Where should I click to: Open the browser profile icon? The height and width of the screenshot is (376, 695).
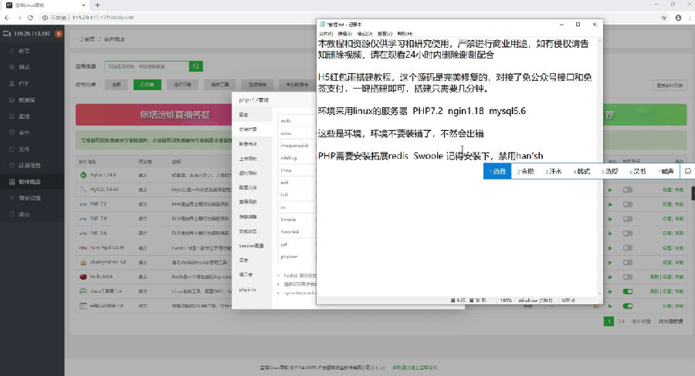coord(678,18)
